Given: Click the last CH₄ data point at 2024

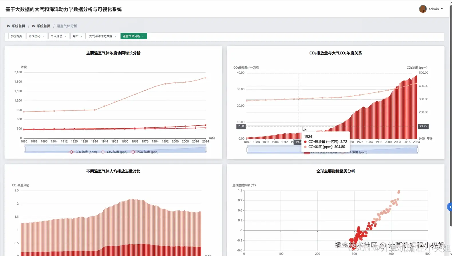Looking at the screenshot, I should pos(206,78).
